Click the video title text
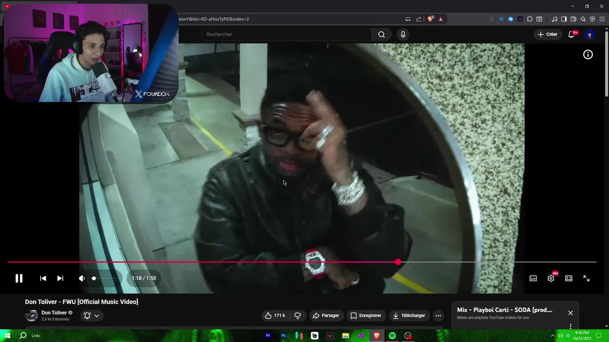Viewport: 609px width, 342px height. (x=81, y=302)
